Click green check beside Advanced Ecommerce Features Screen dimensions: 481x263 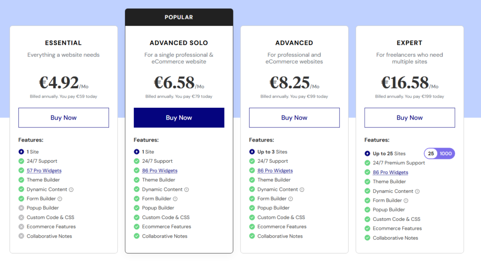coord(252,227)
